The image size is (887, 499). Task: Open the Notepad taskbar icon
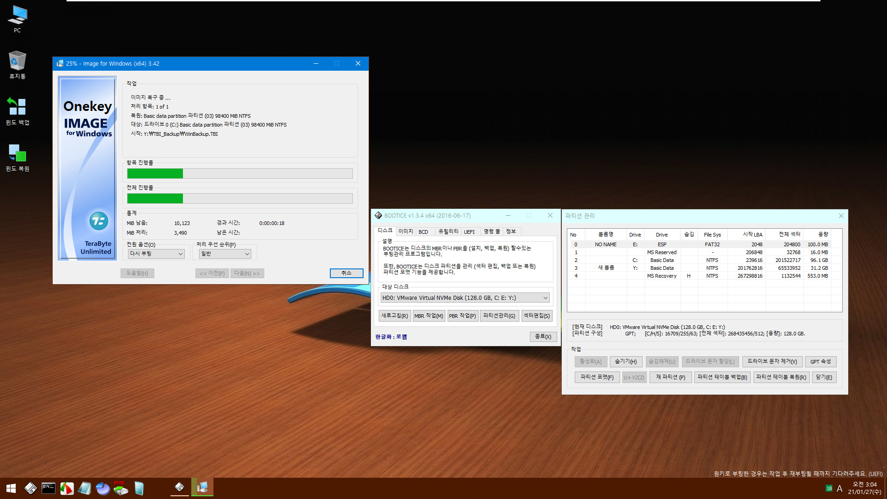click(x=85, y=488)
